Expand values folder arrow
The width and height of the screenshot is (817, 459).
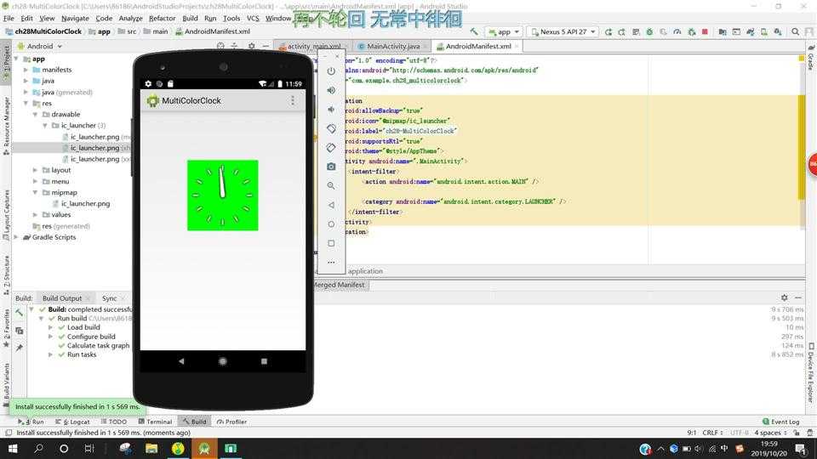coord(35,215)
